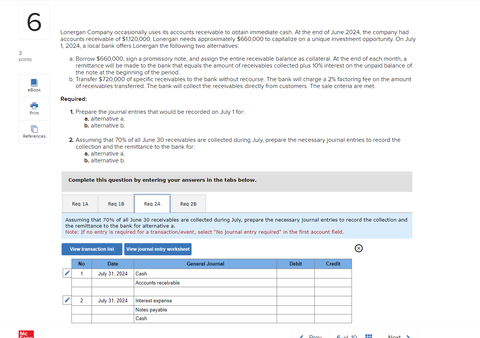Click the Cash account in entry 1

pos(205,274)
